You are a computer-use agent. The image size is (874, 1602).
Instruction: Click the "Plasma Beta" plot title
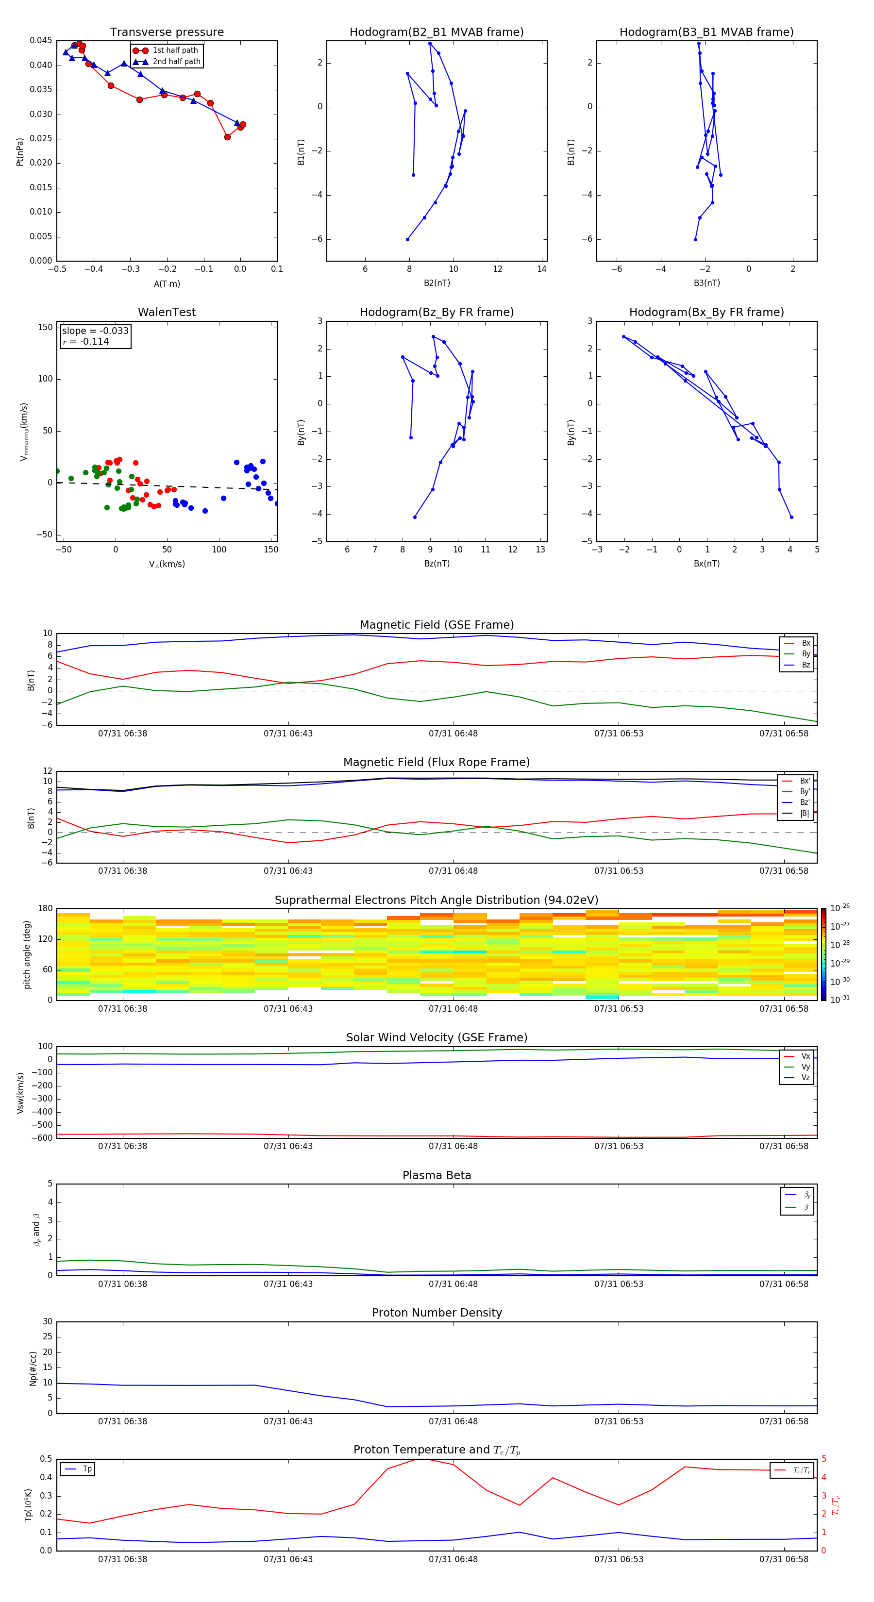(437, 1175)
